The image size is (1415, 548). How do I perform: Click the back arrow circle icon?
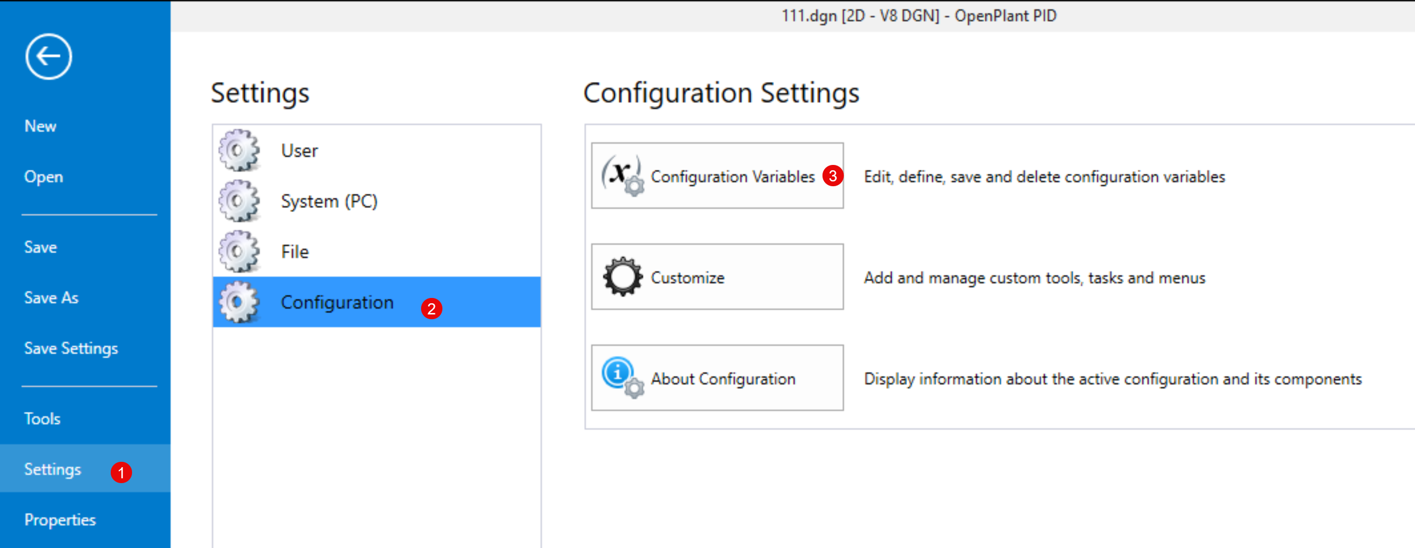point(48,56)
